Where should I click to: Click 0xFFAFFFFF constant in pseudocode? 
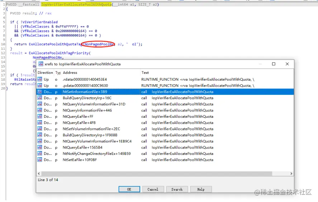pos(66,27)
